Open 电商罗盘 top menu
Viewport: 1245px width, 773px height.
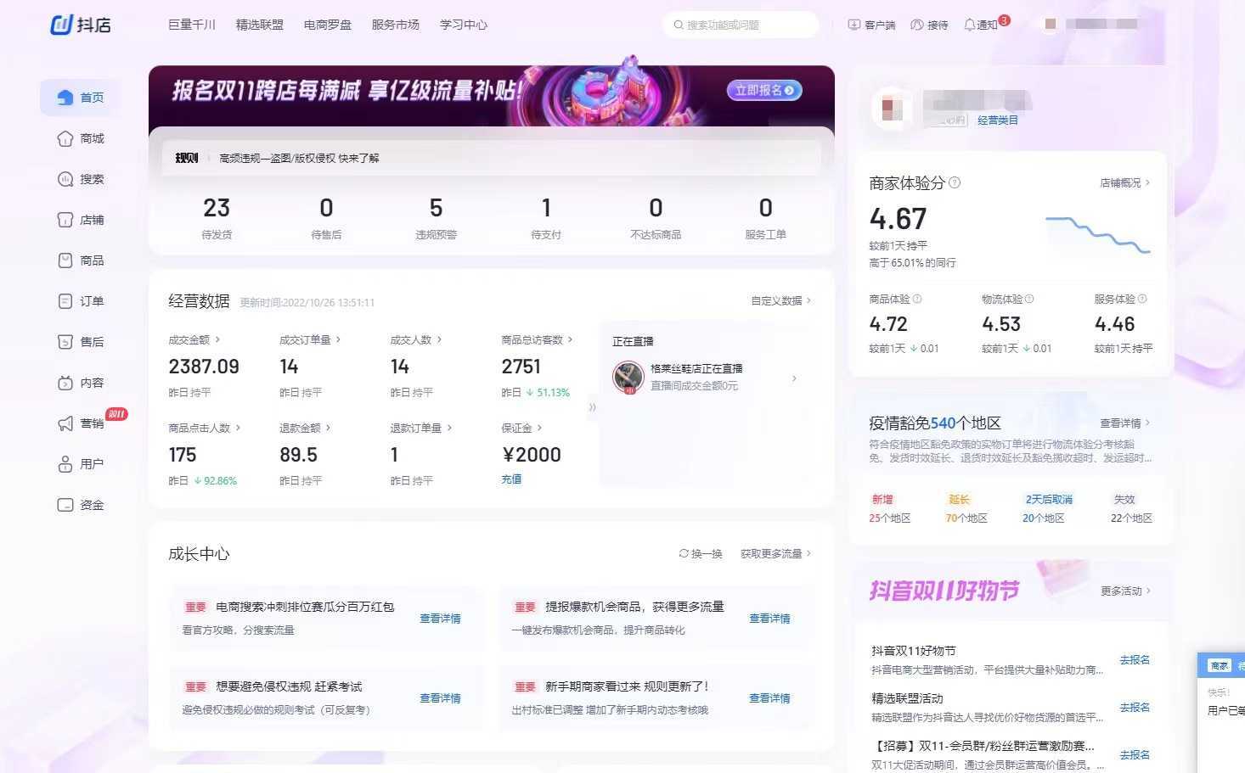tap(328, 25)
